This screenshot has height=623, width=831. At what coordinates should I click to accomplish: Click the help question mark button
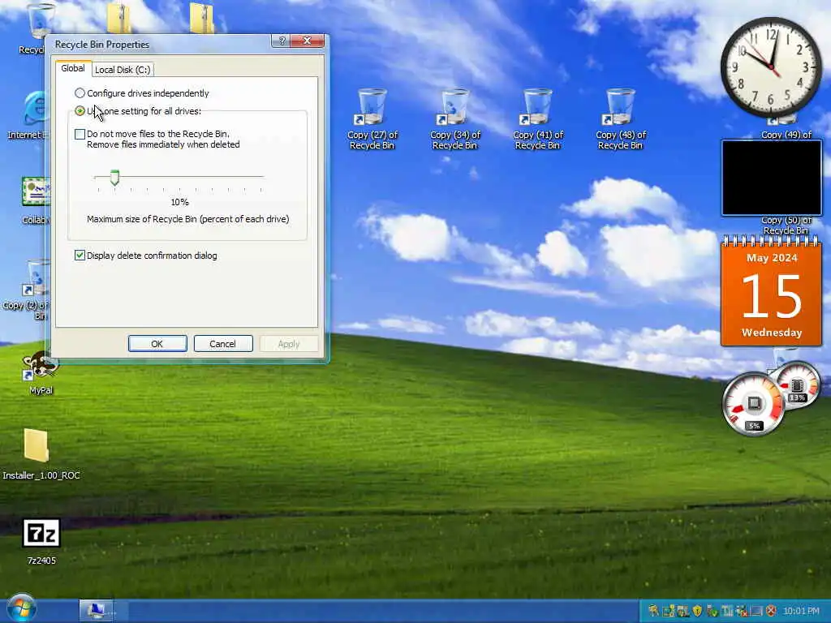282,41
